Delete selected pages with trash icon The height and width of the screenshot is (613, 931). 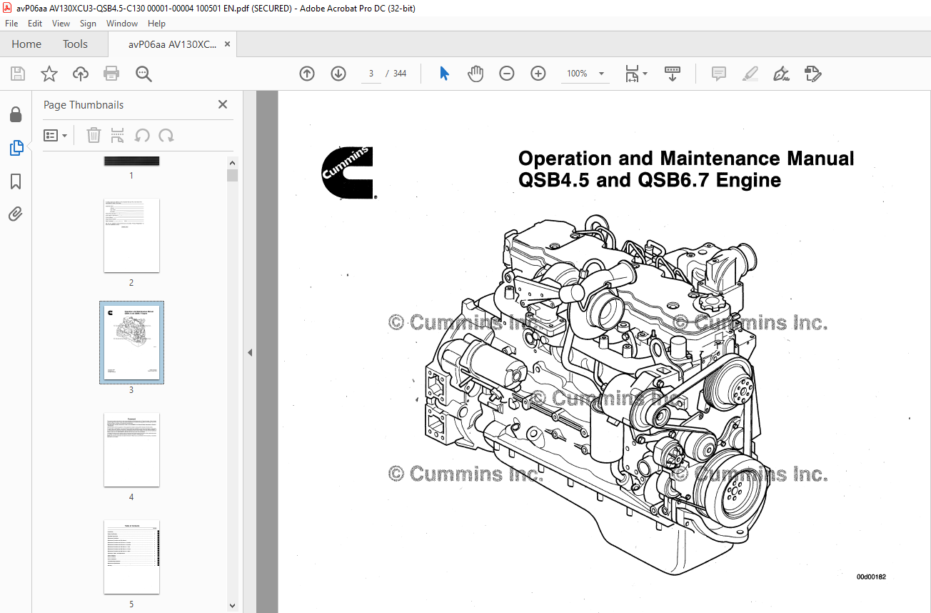click(x=94, y=135)
